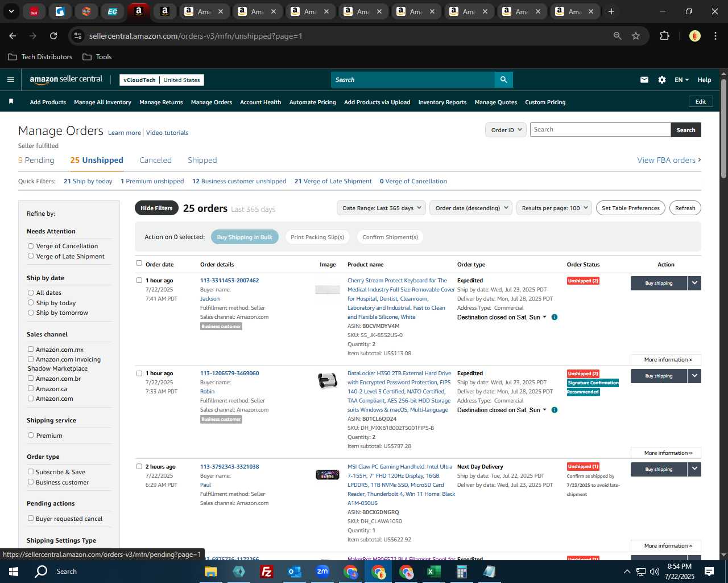728x583 pixels.
Task: Open the notification center icon
Action: point(709,572)
